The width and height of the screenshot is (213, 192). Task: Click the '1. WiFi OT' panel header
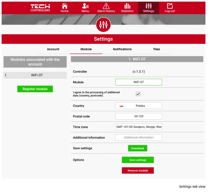[137, 59]
